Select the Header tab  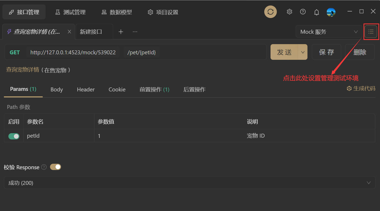86,90
